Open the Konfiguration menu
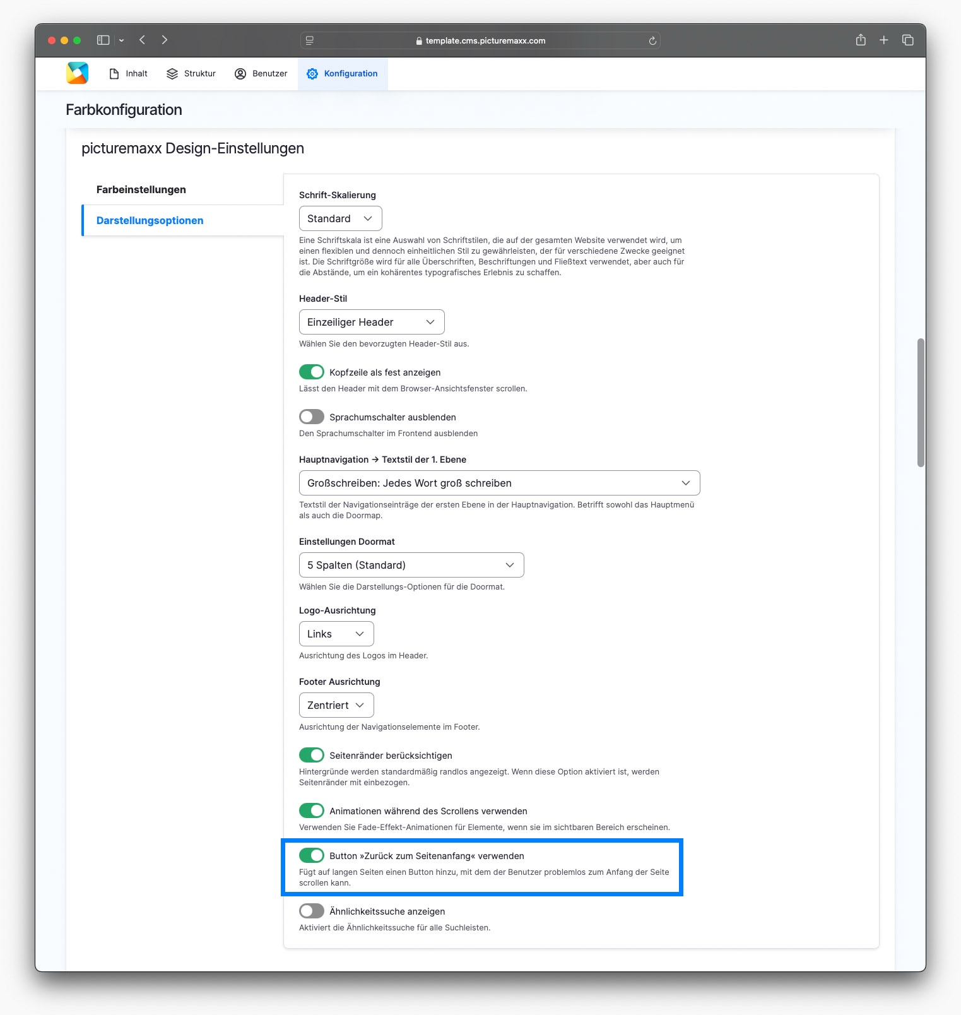 pos(343,74)
